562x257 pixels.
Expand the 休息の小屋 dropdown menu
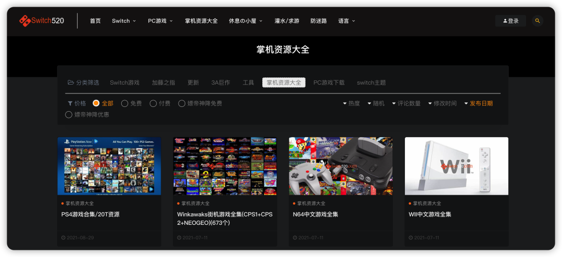pos(246,21)
